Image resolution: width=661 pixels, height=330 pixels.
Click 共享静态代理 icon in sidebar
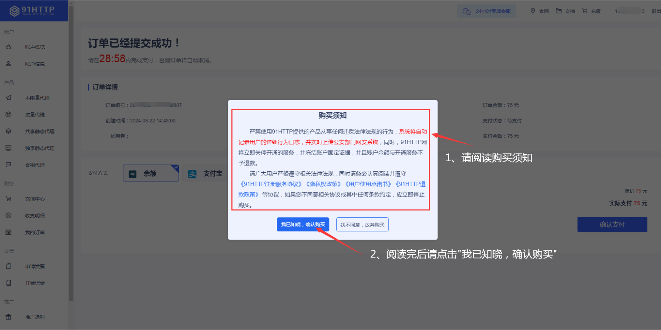(x=9, y=131)
